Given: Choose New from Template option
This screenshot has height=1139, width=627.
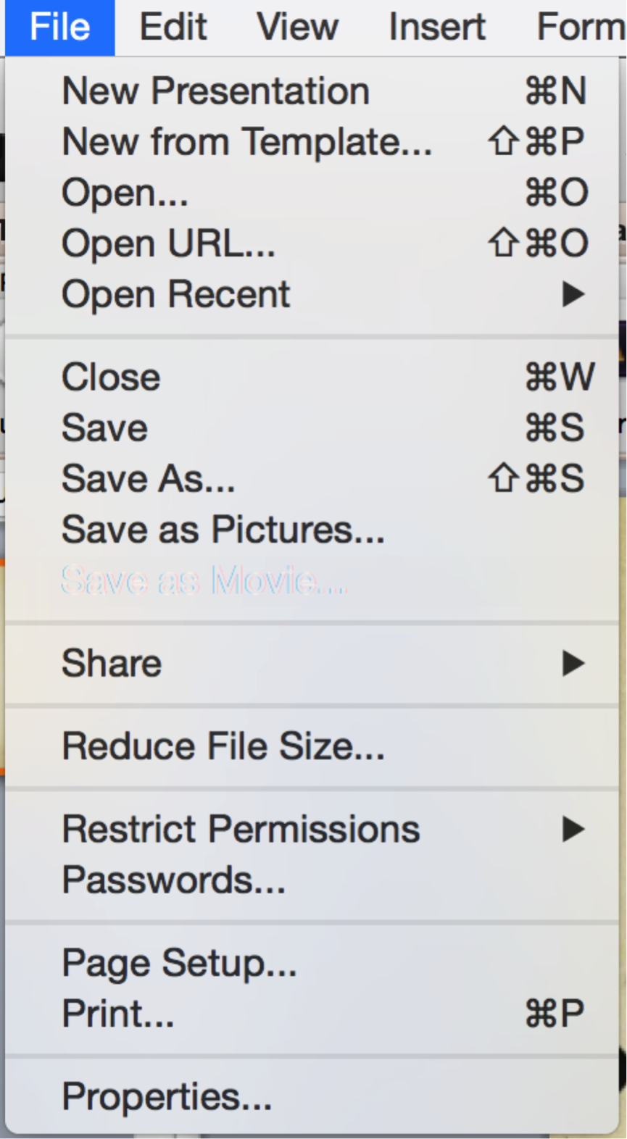Looking at the screenshot, I should point(246,142).
